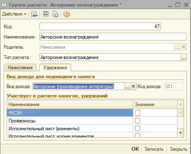The width and height of the screenshot is (191, 154).
Task: Click the Код дохода field showing 301
Action: pyautogui.click(x=174, y=86)
